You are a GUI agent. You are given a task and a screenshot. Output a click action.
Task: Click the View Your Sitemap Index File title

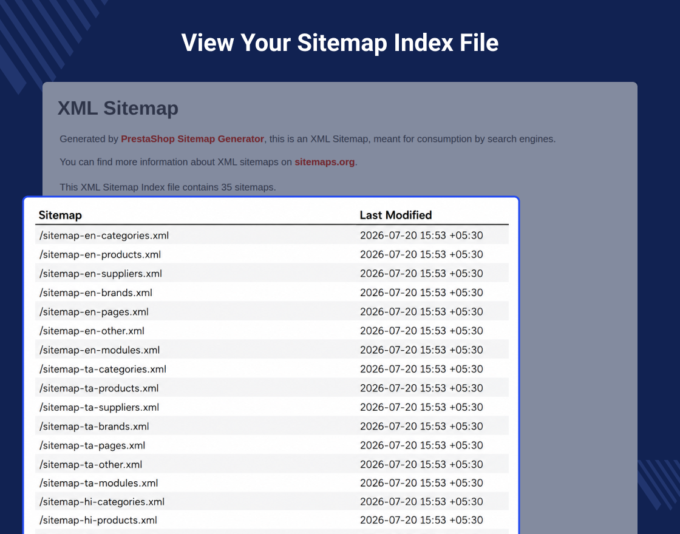340,42
